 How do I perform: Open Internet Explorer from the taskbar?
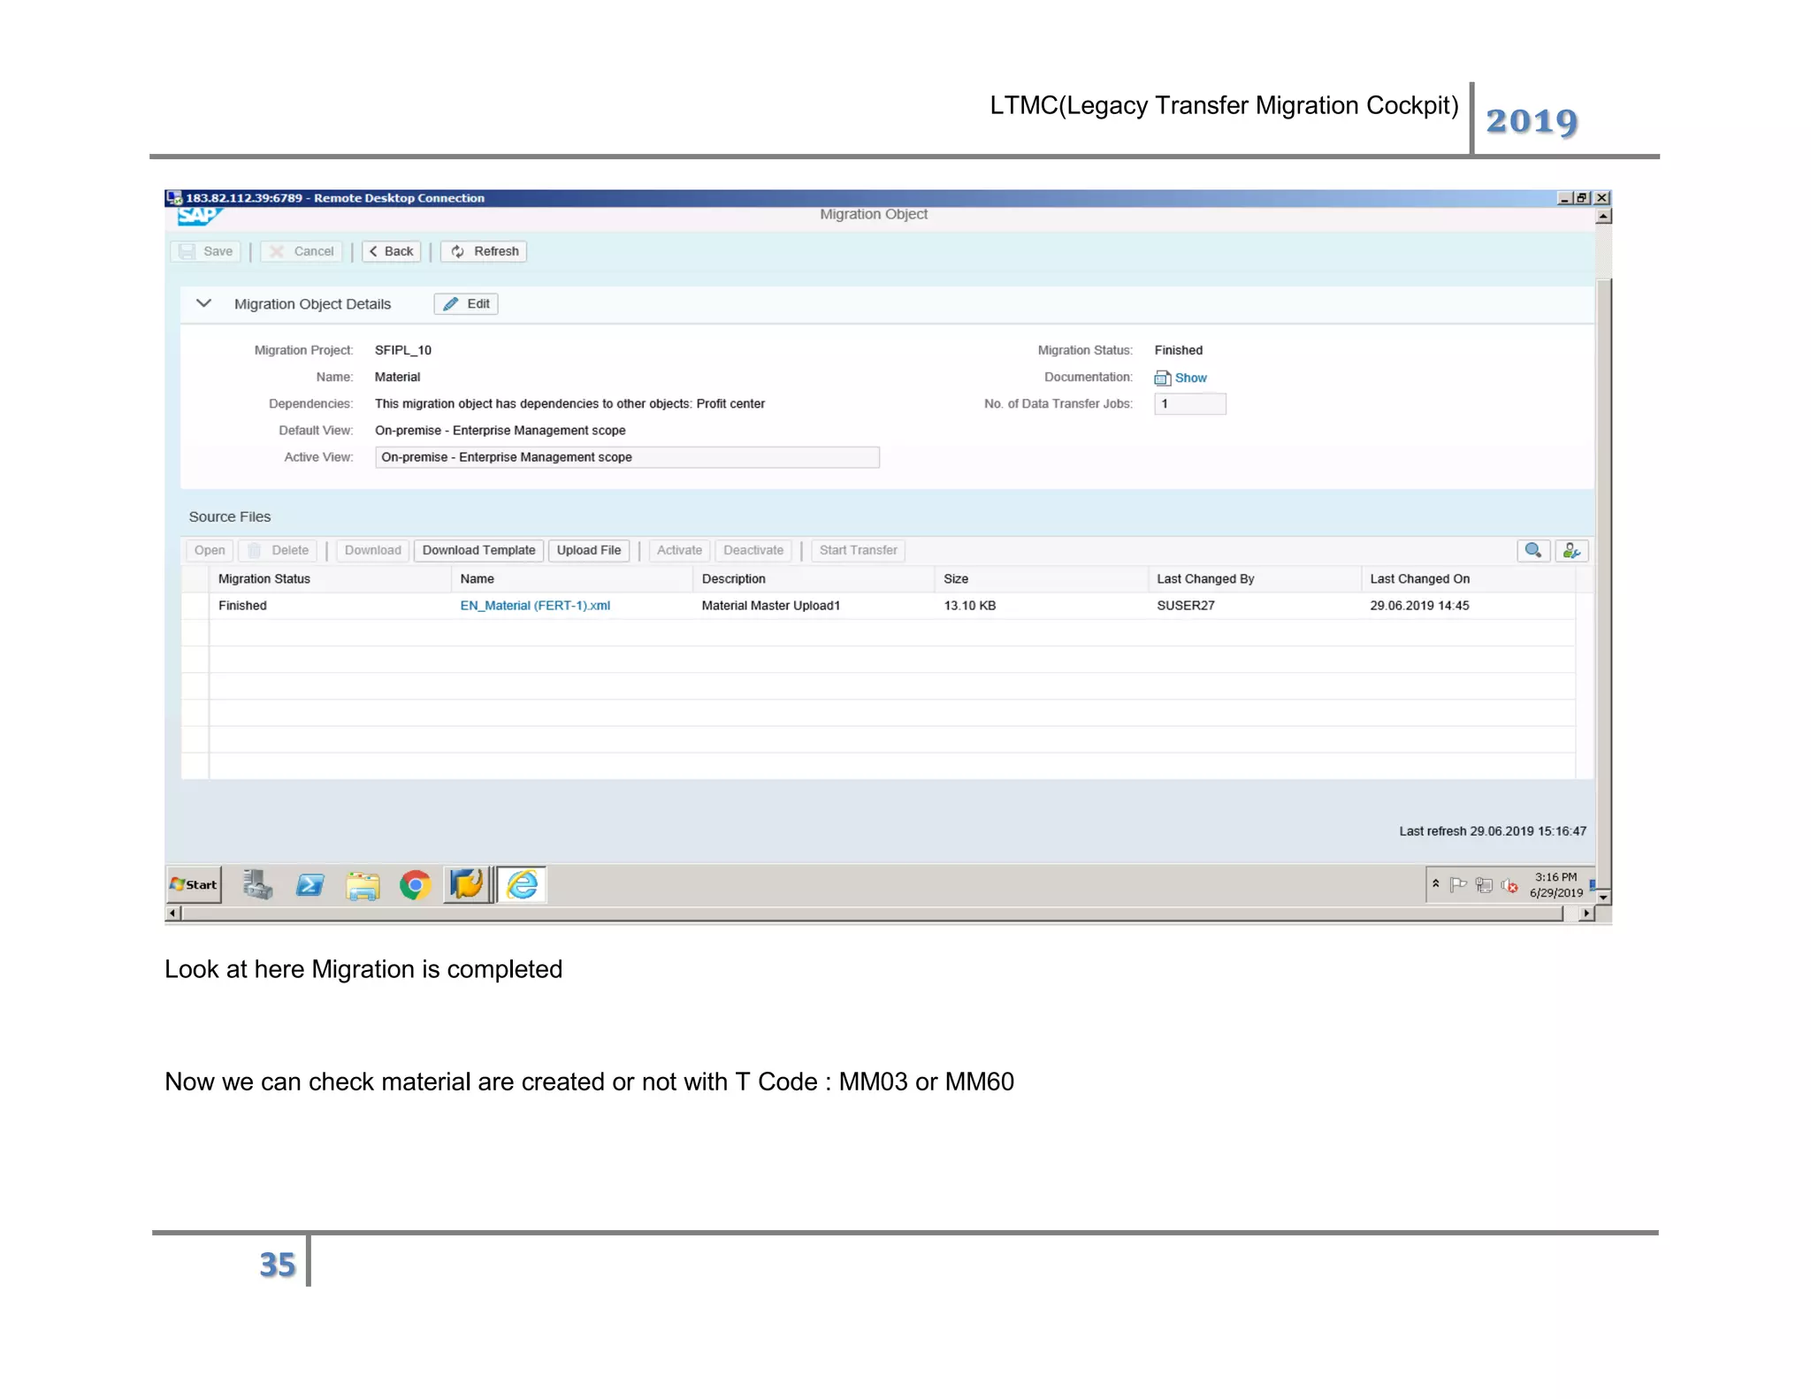coord(523,884)
